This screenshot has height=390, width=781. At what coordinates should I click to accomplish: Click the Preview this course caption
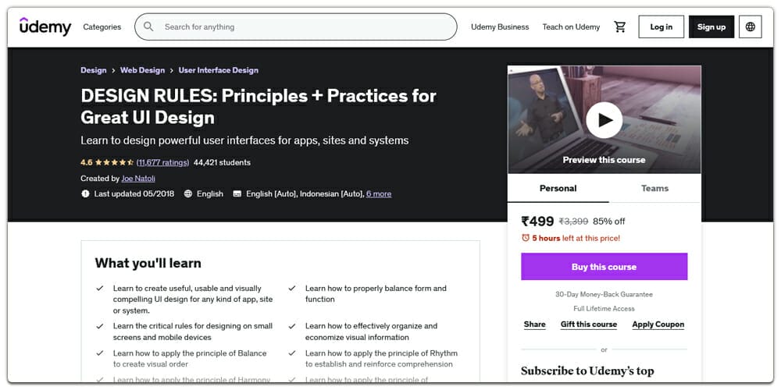click(x=604, y=160)
